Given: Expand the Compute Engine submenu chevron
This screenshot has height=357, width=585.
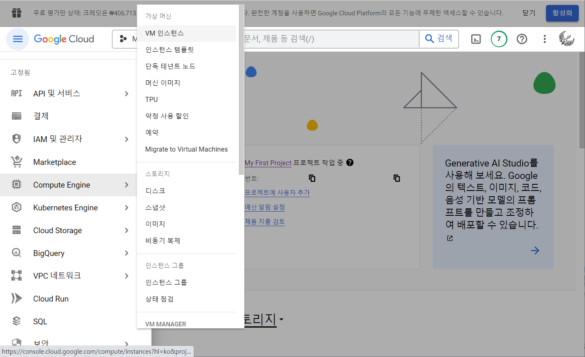Looking at the screenshot, I should [x=127, y=185].
